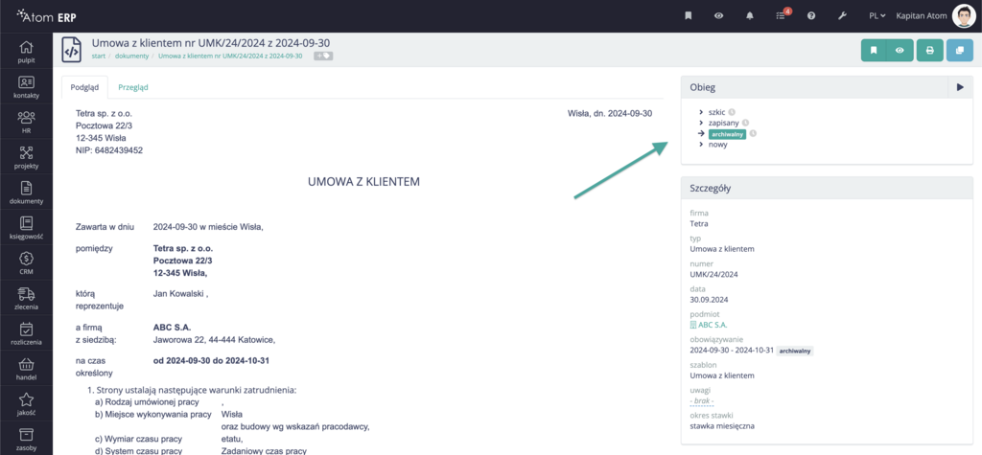Open kontakty in the sidebar
This screenshot has height=455, width=982.
tap(26, 86)
